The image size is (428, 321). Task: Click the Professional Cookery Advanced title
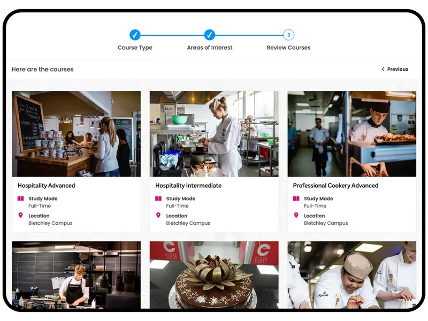pos(335,186)
